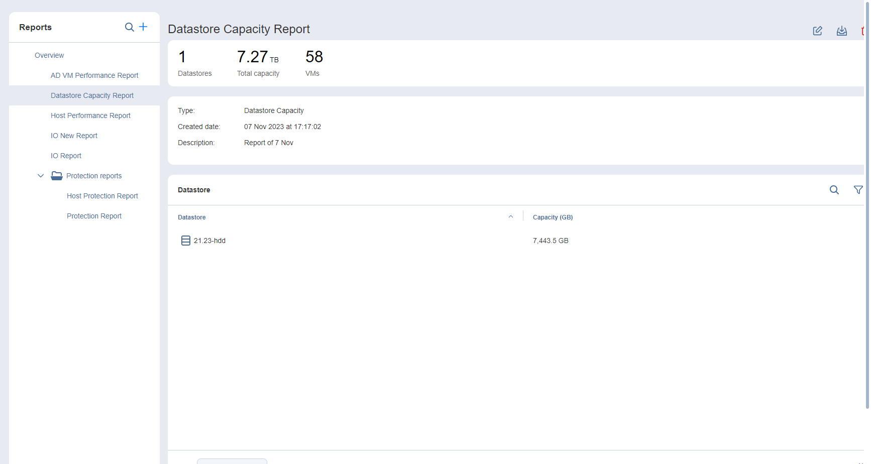This screenshot has height=464, width=871.
Task: Click the search icon in Datastore table
Action: click(x=834, y=190)
